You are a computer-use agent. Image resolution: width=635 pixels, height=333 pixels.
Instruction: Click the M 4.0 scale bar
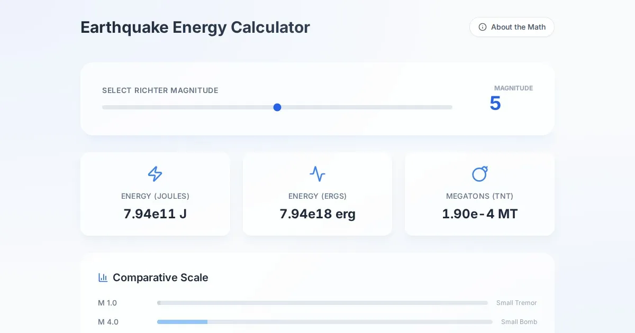[x=324, y=322]
